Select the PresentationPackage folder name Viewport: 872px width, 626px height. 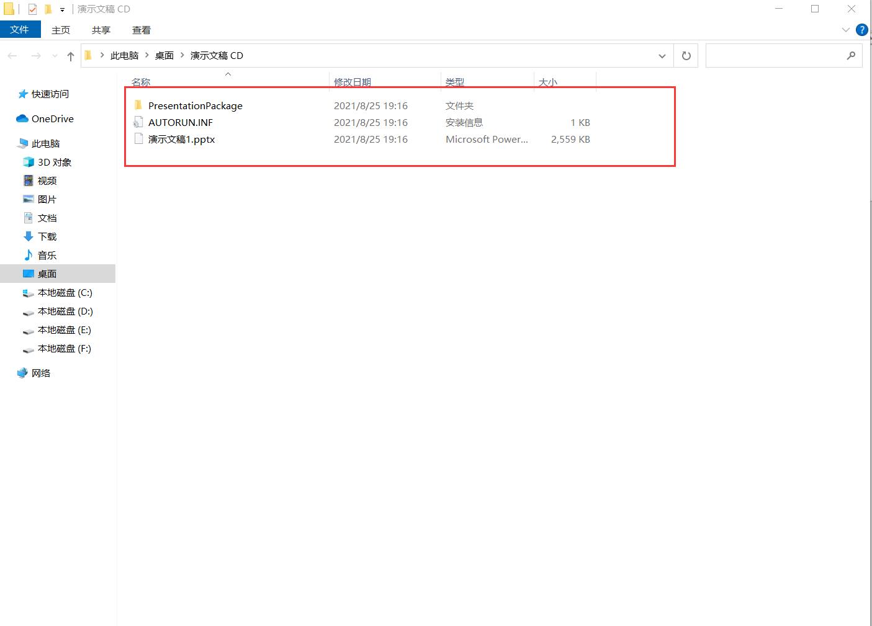click(x=196, y=105)
